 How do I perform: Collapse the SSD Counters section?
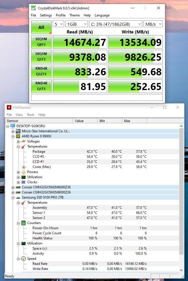coord(18,223)
